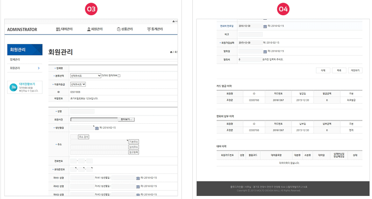The width and height of the screenshot is (372, 199).
Task: Click the first 전화번호 input box
Action: click(x=74, y=161)
